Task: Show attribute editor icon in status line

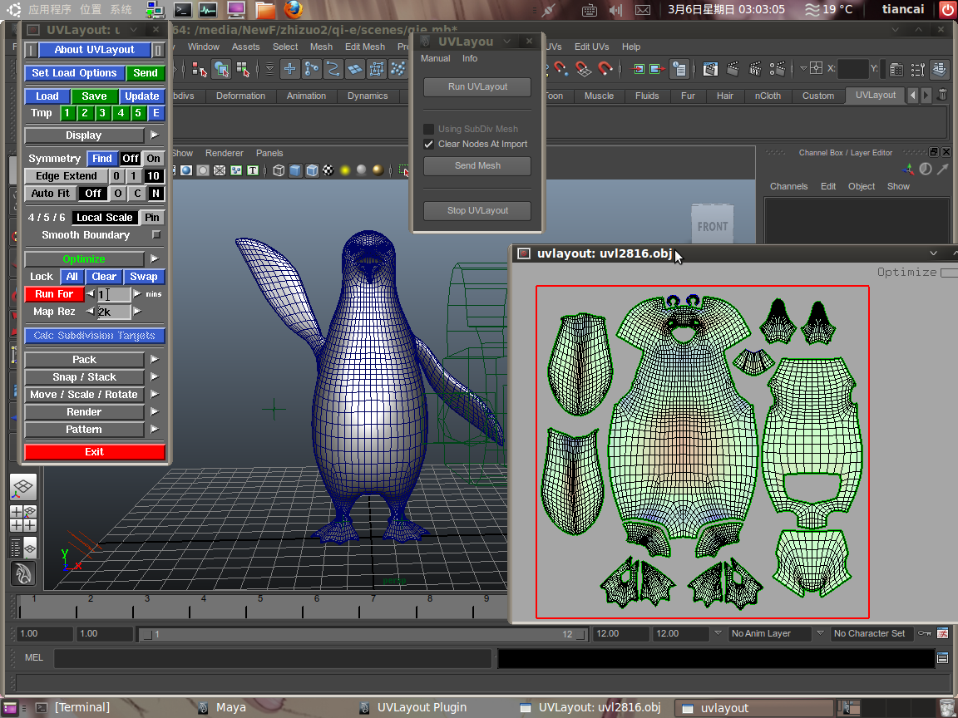Action: [896, 70]
